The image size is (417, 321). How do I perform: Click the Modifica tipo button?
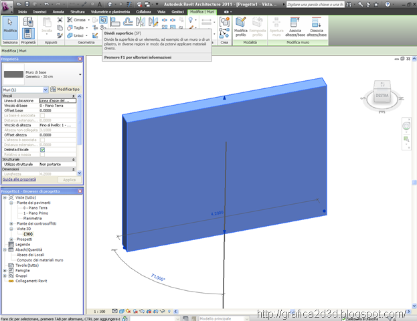pyautogui.click(x=65, y=90)
